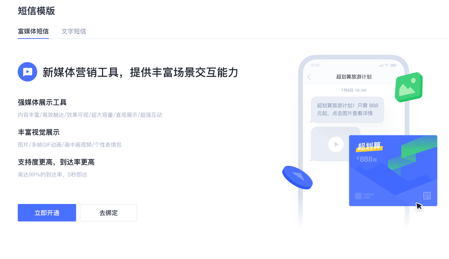Select the 富媒体短信 tab
Screen dimensions: 449x259
33,31
